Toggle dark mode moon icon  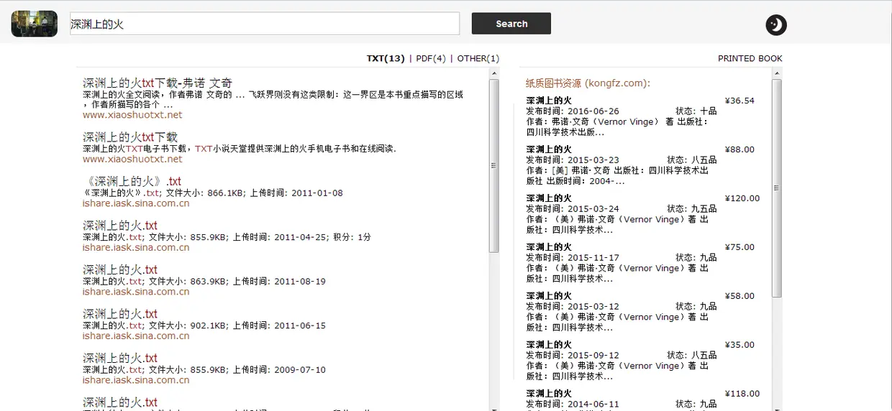pos(776,25)
